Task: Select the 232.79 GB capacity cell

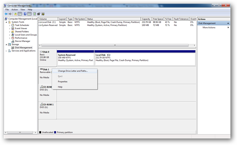Action: coord(146,22)
